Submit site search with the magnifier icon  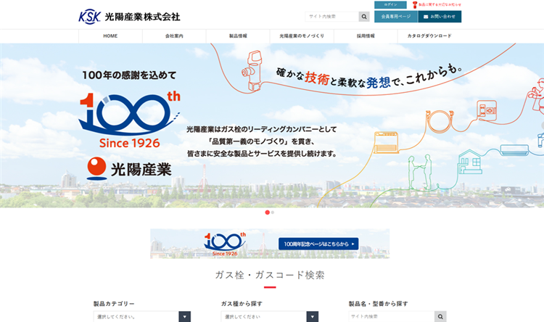[x=364, y=16]
